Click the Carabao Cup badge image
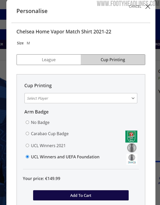 click(x=131, y=136)
